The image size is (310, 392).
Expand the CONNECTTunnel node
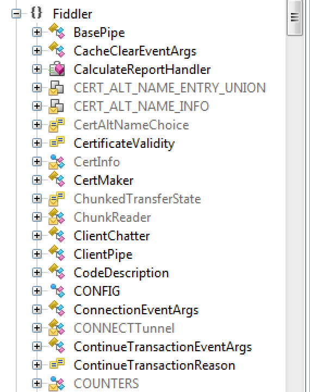pyautogui.click(x=37, y=328)
